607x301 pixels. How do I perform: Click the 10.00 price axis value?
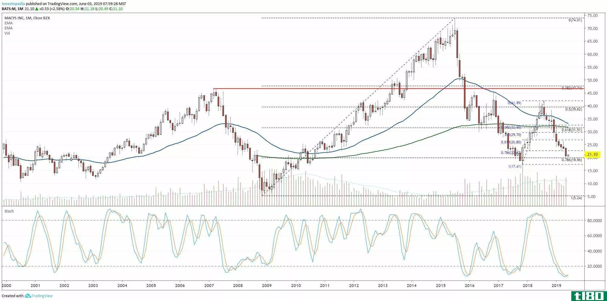point(592,184)
